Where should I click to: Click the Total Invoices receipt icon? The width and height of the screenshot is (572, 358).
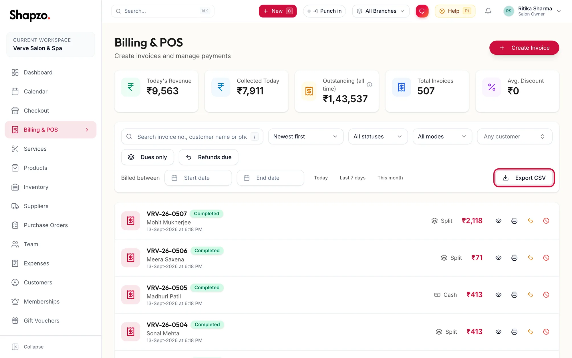[x=402, y=87]
